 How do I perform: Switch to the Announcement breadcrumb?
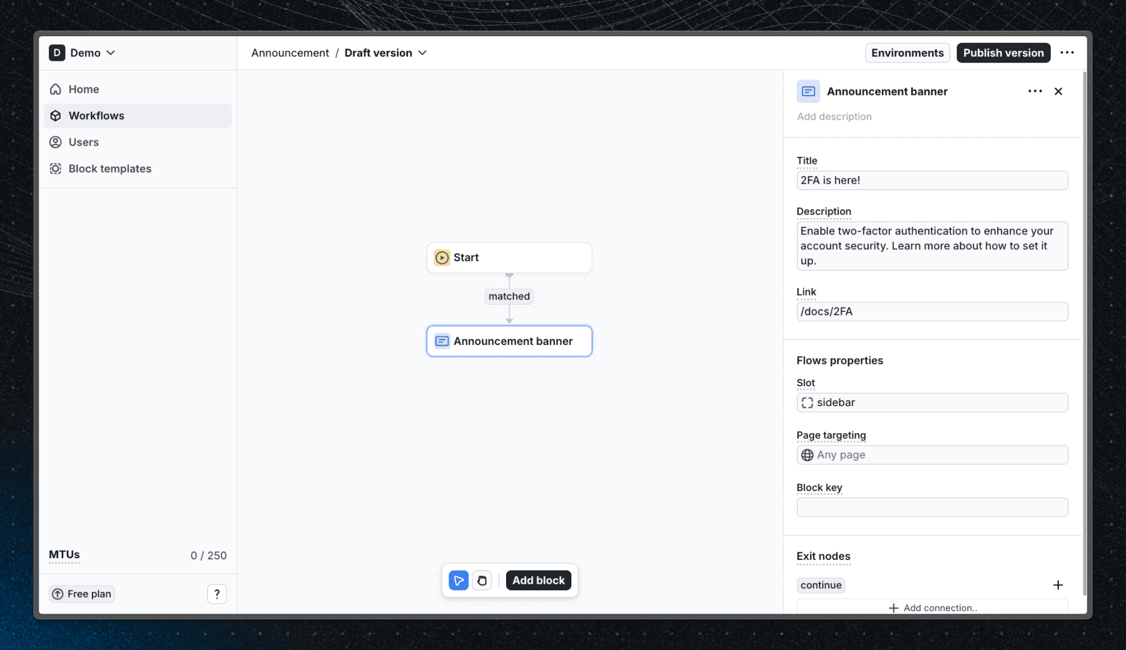[290, 53]
